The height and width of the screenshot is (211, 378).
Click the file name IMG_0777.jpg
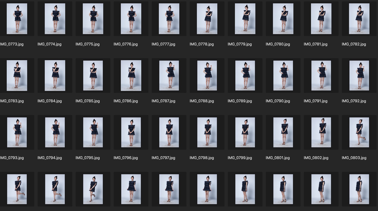163,44
